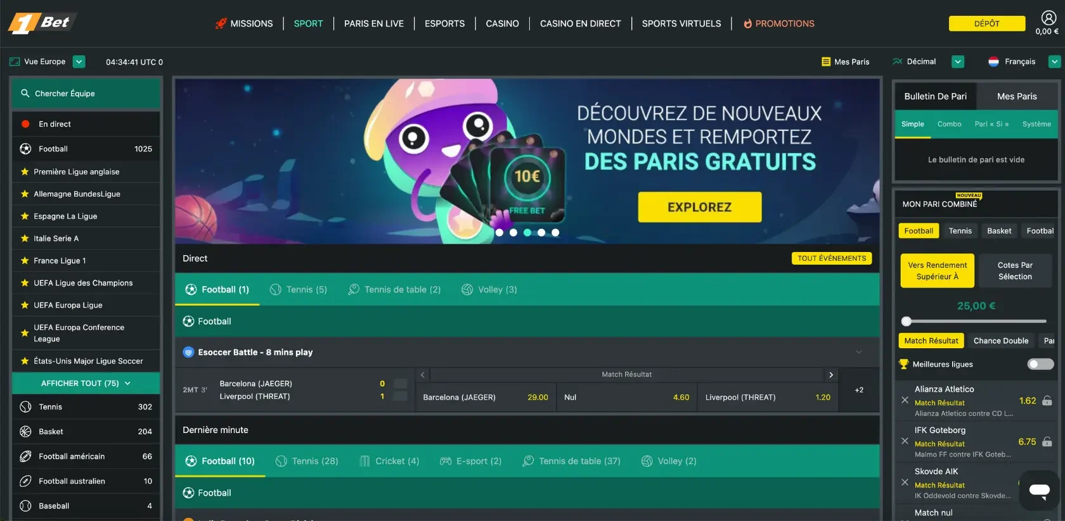The image size is (1065, 521).
Task: Open the Vue Europe dropdown arrow
Action: (x=79, y=61)
